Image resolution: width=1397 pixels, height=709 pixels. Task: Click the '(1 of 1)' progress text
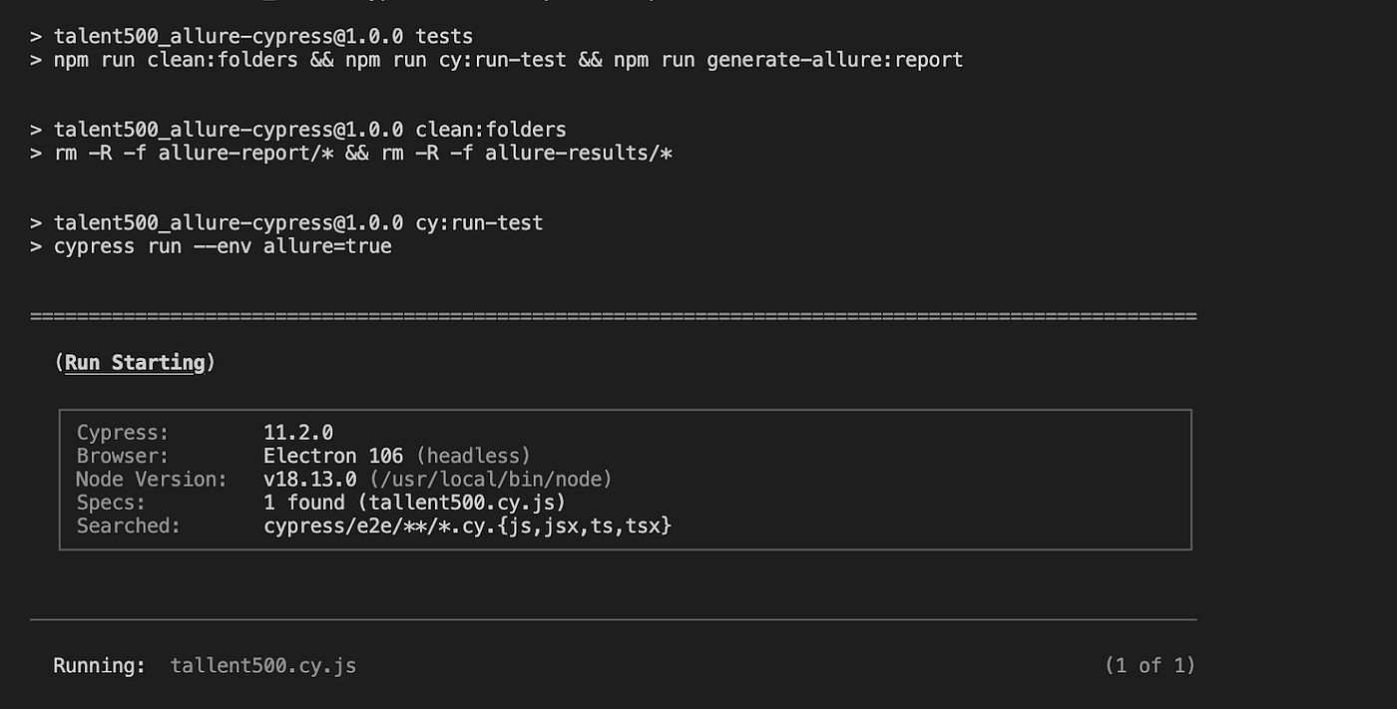tap(1150, 665)
